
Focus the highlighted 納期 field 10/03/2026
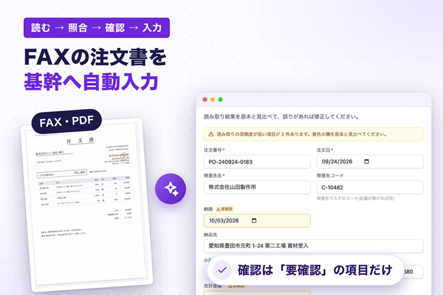[x=257, y=220]
